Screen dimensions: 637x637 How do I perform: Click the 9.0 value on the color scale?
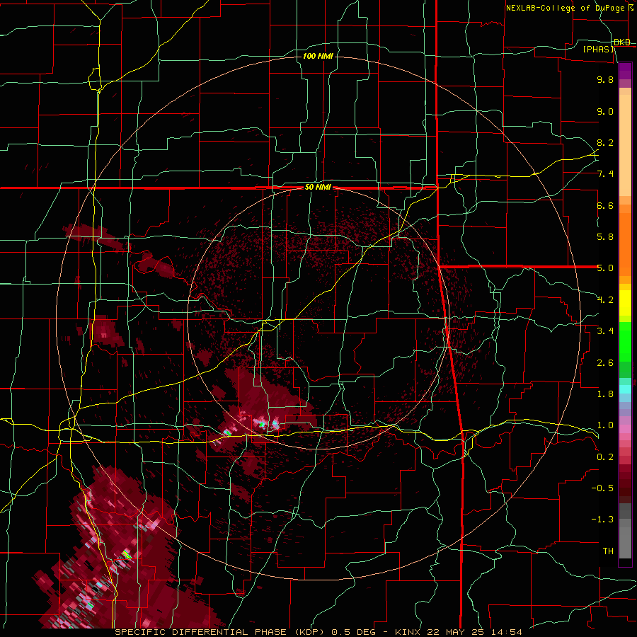point(605,111)
